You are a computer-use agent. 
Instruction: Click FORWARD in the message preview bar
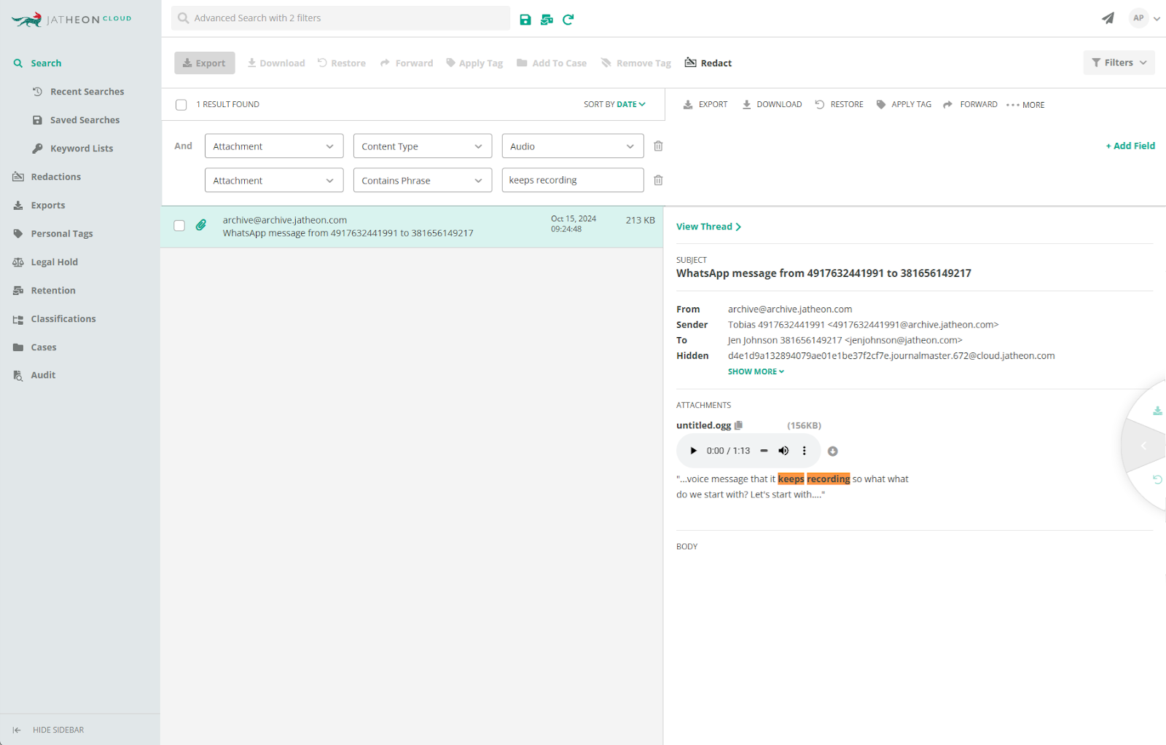(970, 105)
